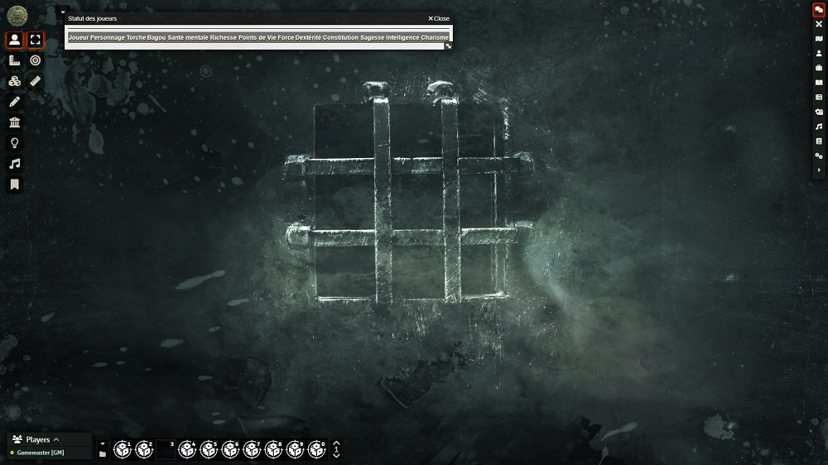Image resolution: width=828 pixels, height=465 pixels.
Task: Collapse the Players list
Action: (x=56, y=439)
